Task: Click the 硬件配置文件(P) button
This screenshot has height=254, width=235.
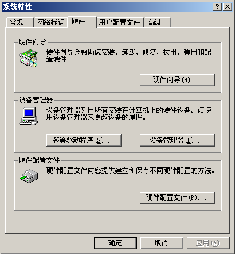Action: (x=177, y=198)
